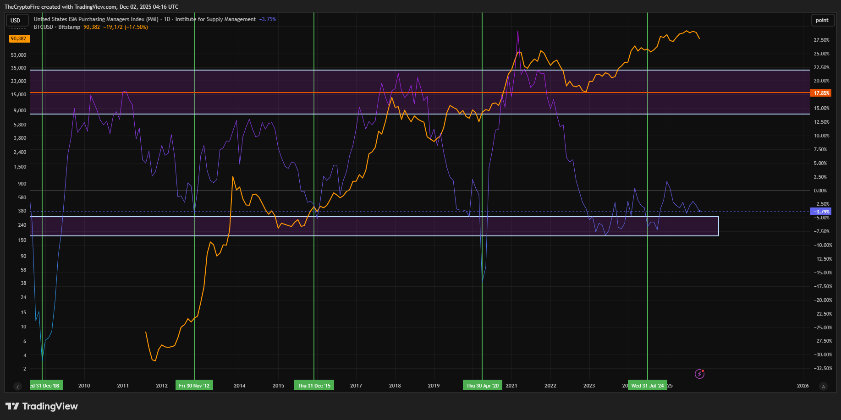The image size is (841, 420).
Task: Click the orange 90,382 price axis label
Action: pyautogui.click(x=19, y=38)
